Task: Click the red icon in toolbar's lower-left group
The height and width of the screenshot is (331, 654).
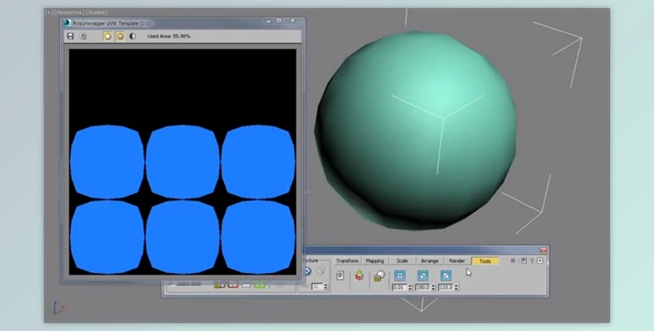Action: [x=233, y=285]
